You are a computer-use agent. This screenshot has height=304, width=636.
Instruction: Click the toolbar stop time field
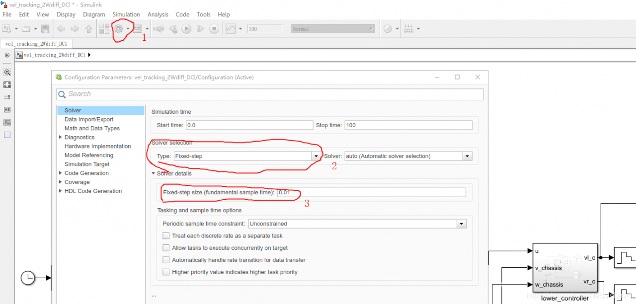click(264, 29)
